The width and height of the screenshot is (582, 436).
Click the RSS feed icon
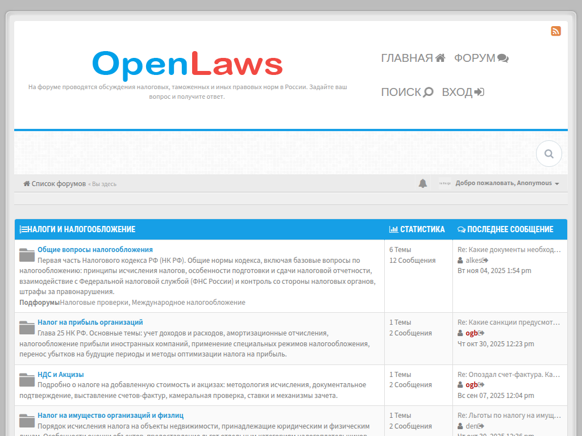[x=556, y=32]
